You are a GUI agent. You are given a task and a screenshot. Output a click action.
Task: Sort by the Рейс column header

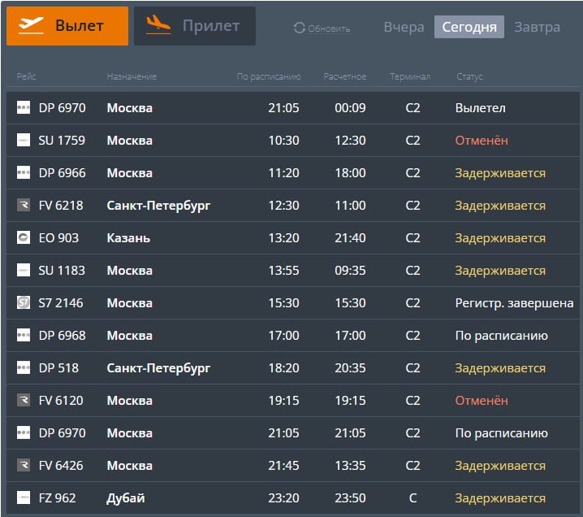[26, 76]
